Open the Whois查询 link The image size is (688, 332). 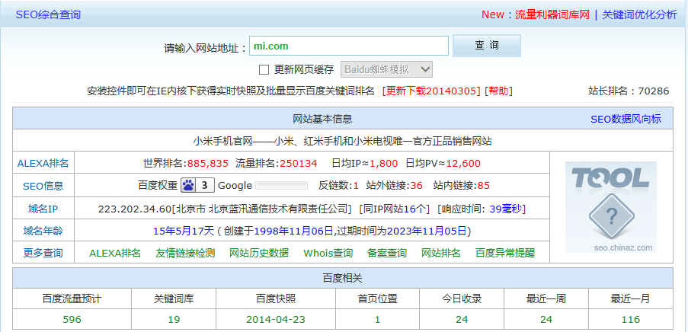(328, 253)
